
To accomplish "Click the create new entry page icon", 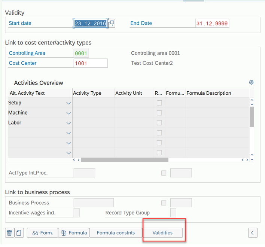I will 19,233.
